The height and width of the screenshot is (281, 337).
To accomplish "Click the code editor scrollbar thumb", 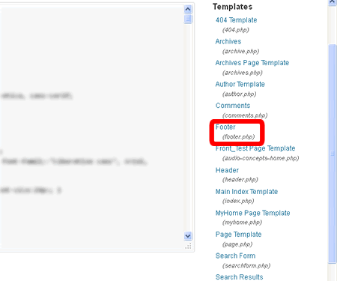I will pyautogui.click(x=188, y=19).
